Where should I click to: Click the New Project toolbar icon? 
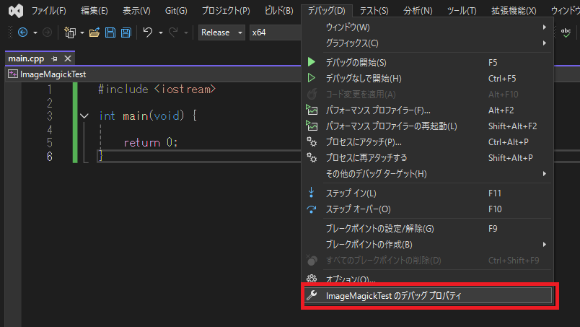70,32
